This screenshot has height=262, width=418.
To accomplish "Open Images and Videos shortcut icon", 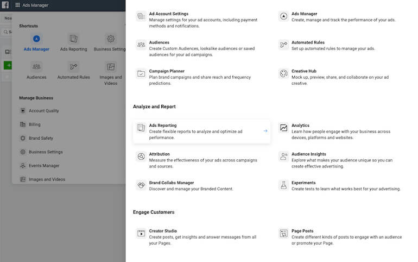I will (x=111, y=67).
